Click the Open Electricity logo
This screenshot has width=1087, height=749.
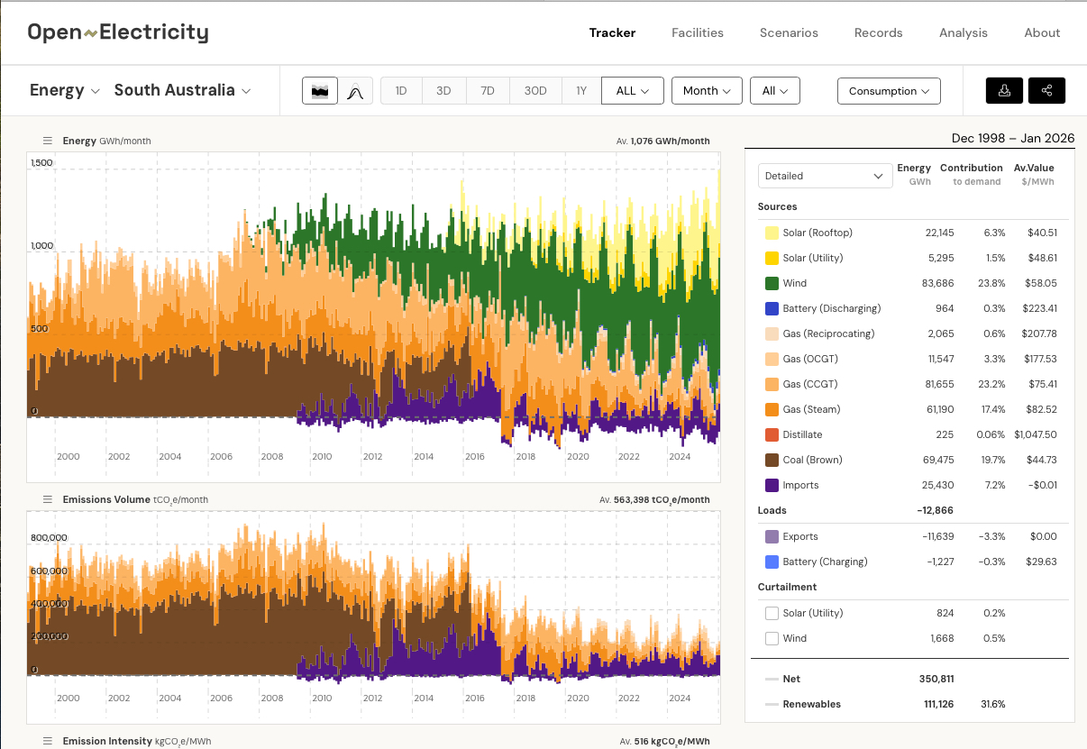click(118, 33)
